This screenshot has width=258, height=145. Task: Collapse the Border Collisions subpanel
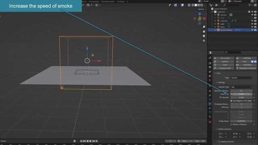217,129
